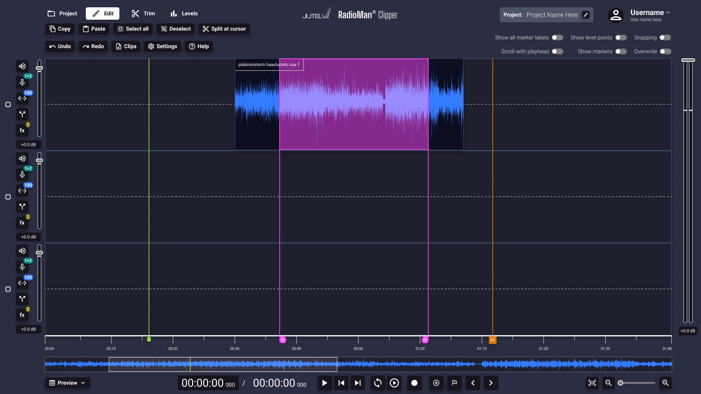
Task: Click the flag marker button
Action: coord(455,383)
